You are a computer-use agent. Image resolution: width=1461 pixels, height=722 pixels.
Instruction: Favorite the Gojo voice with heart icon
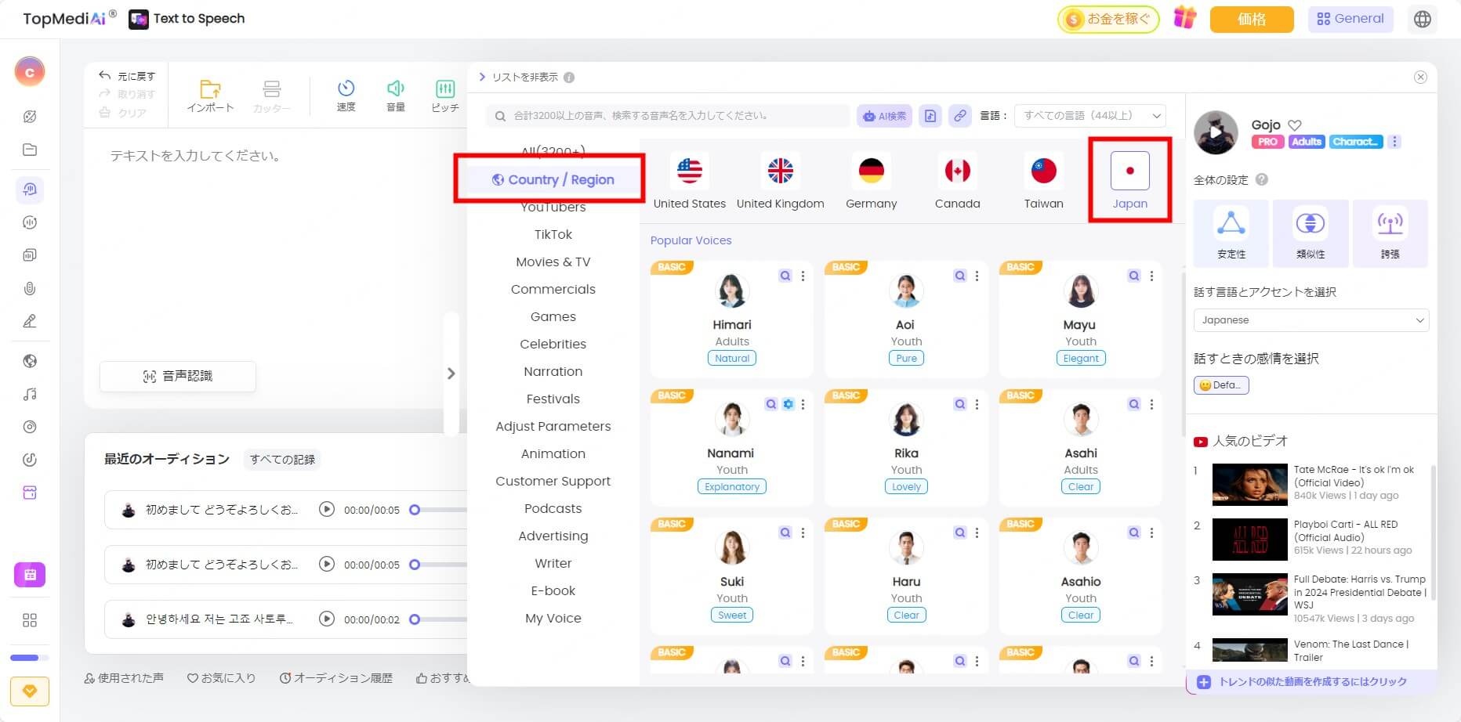click(1295, 125)
